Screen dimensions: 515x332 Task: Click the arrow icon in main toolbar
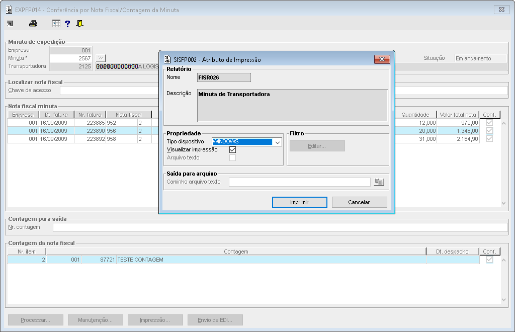click(x=10, y=24)
